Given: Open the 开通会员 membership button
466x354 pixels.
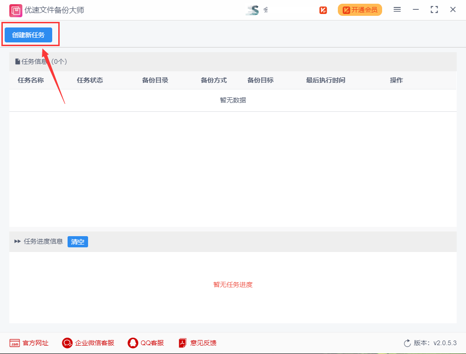Looking at the screenshot, I should 360,10.
